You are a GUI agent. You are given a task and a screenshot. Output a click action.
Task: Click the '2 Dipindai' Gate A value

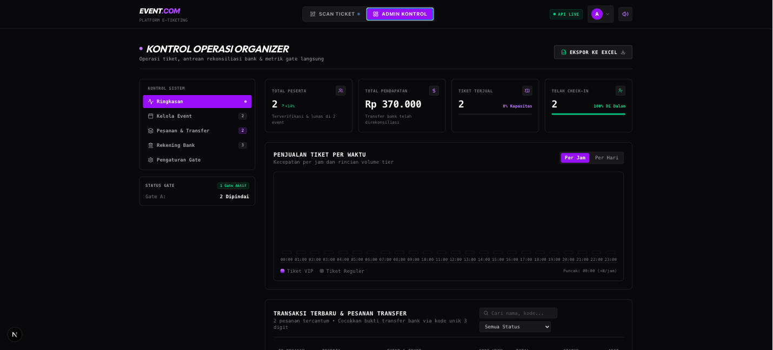[234, 197]
